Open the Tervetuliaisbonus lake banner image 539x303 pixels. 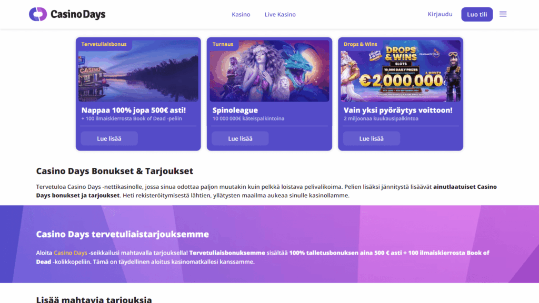pos(138,74)
